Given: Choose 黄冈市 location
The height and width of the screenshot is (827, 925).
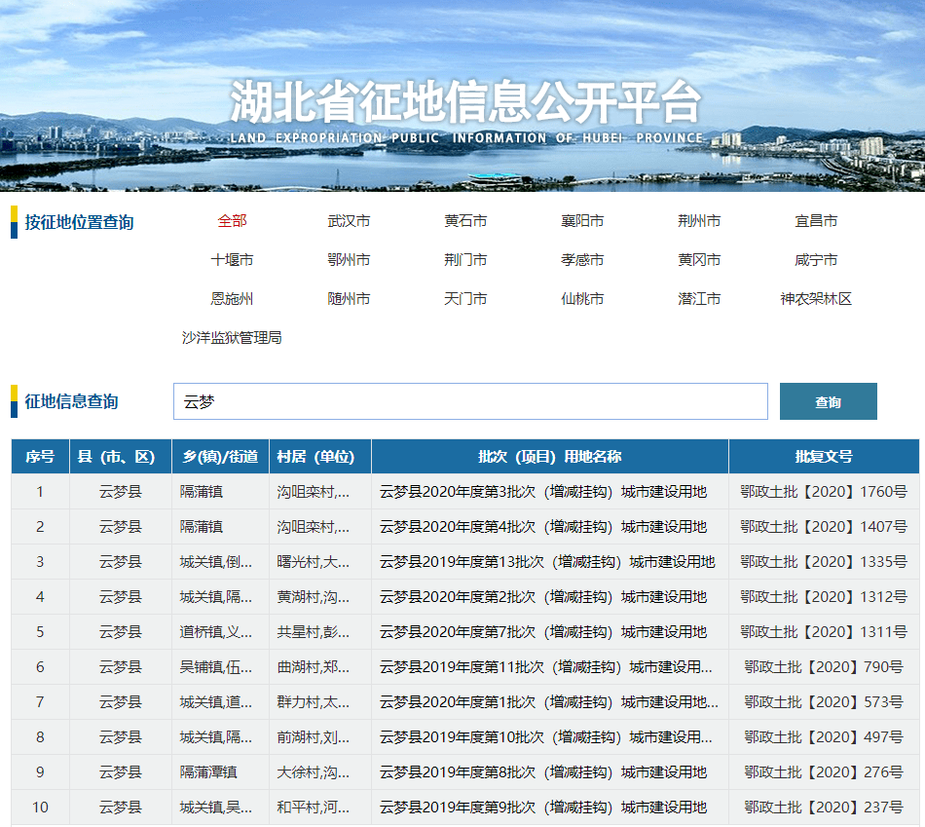Looking at the screenshot, I should click(x=699, y=260).
